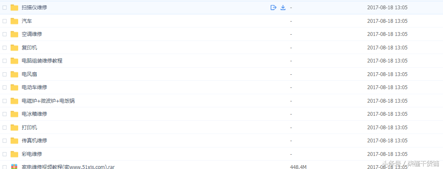The height and width of the screenshot is (169, 443).
Task: Select the 电磁炉+微波炉+电饭锅 checkbox
Action: coord(5,101)
